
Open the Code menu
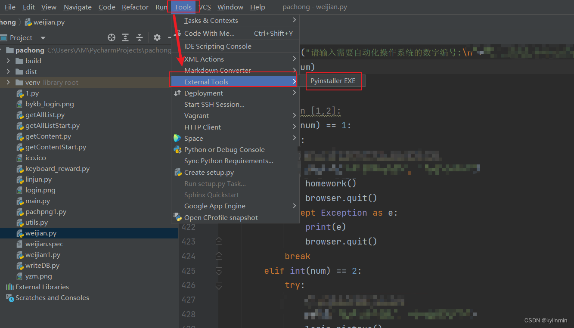click(x=107, y=7)
